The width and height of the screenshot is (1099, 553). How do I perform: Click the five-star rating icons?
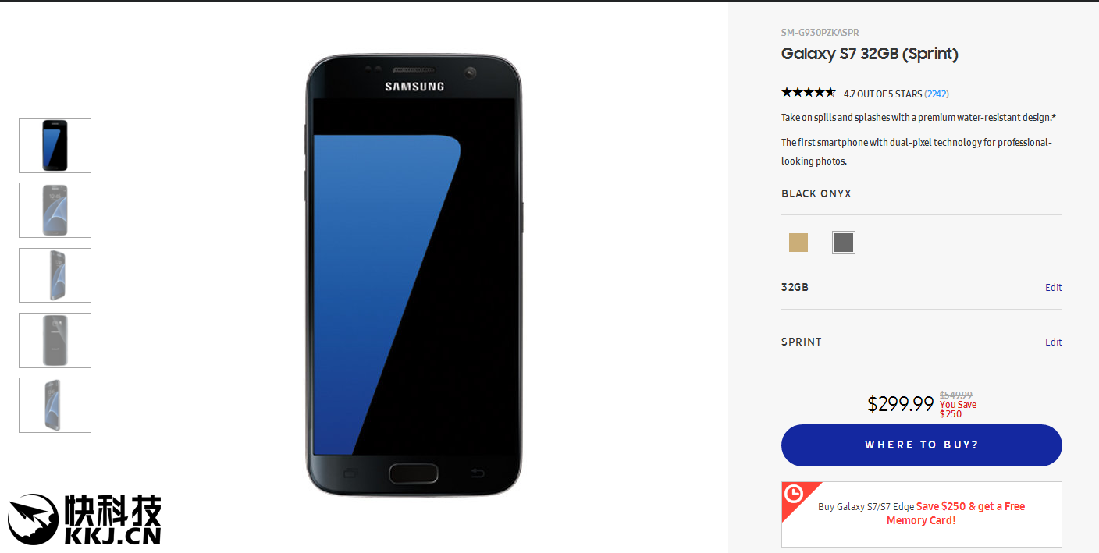point(809,93)
